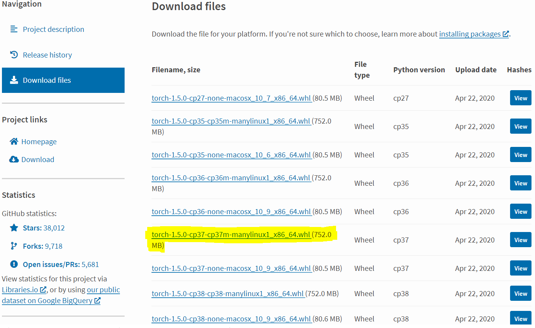535x328 pixels.
Task: Open the Release history navigation item
Action: click(47, 54)
